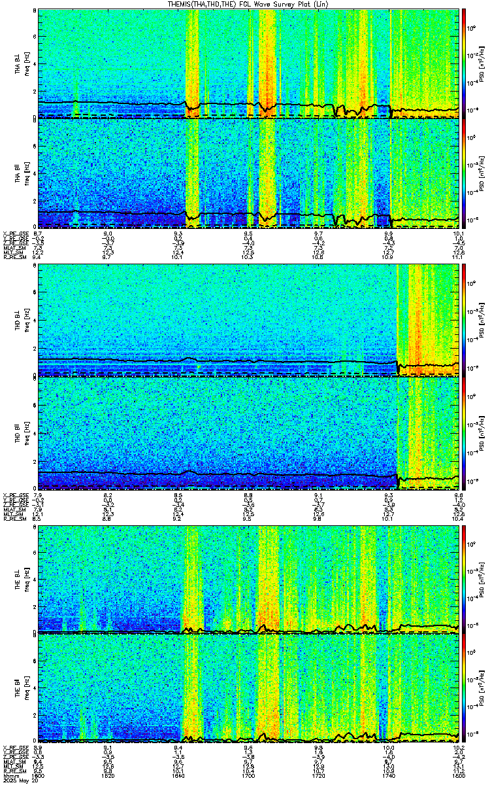
Task: Select the THE B-parallel axis label
Action: tap(18, 689)
